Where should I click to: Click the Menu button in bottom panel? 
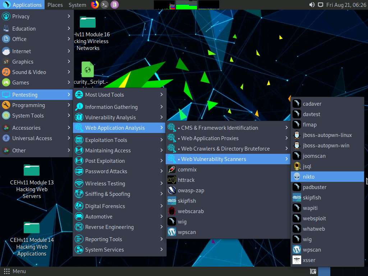[14, 271]
